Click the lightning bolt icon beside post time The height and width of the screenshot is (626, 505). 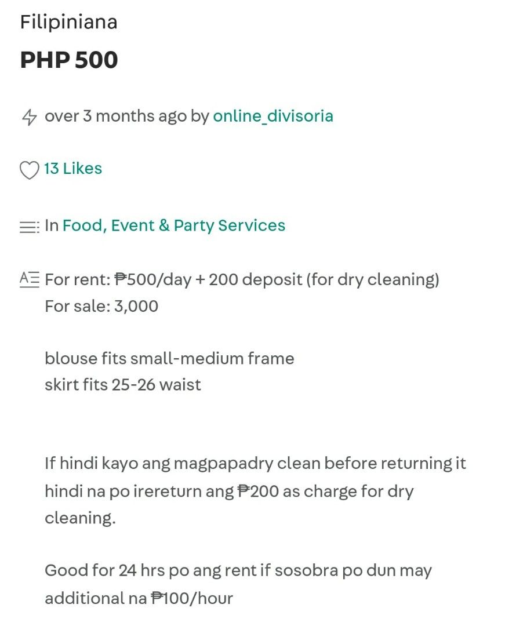click(x=29, y=117)
